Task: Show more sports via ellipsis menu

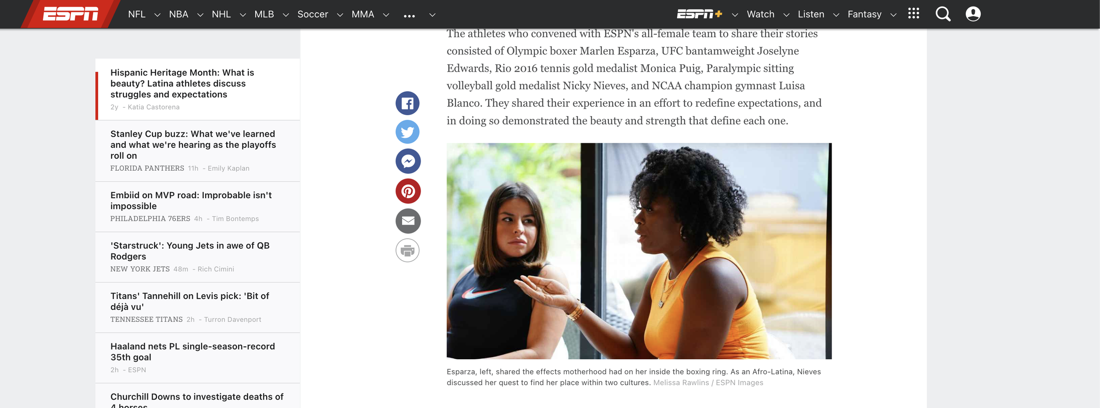Action: point(409,16)
